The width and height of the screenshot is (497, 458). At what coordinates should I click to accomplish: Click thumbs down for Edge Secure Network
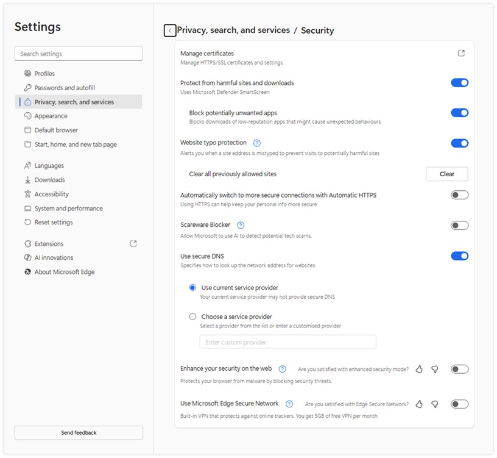coord(434,404)
